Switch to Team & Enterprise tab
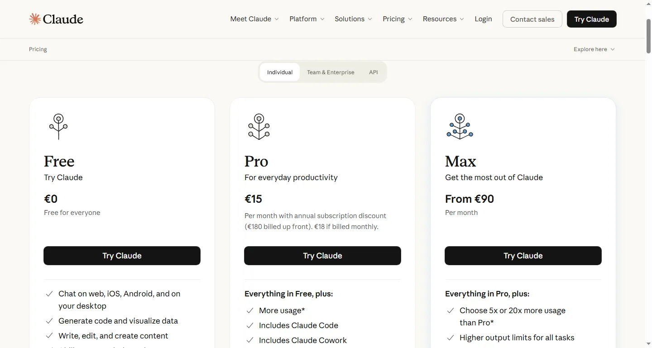 [x=331, y=72]
